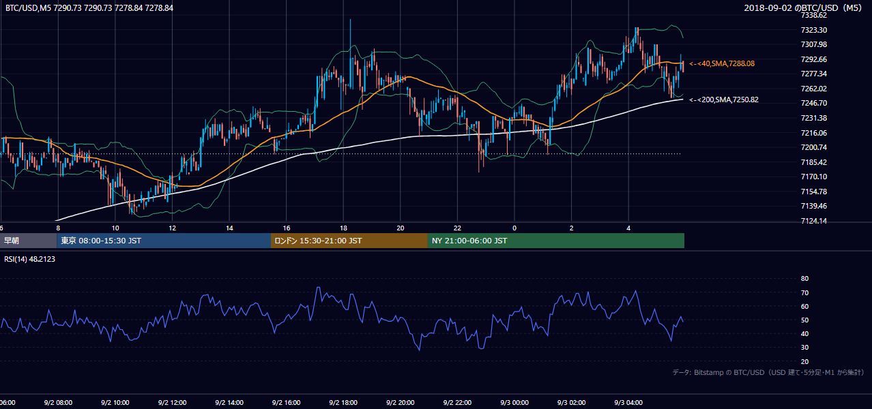Select the 200 SMA 7250.82 label
The height and width of the screenshot is (409, 872).
pyautogui.click(x=724, y=100)
